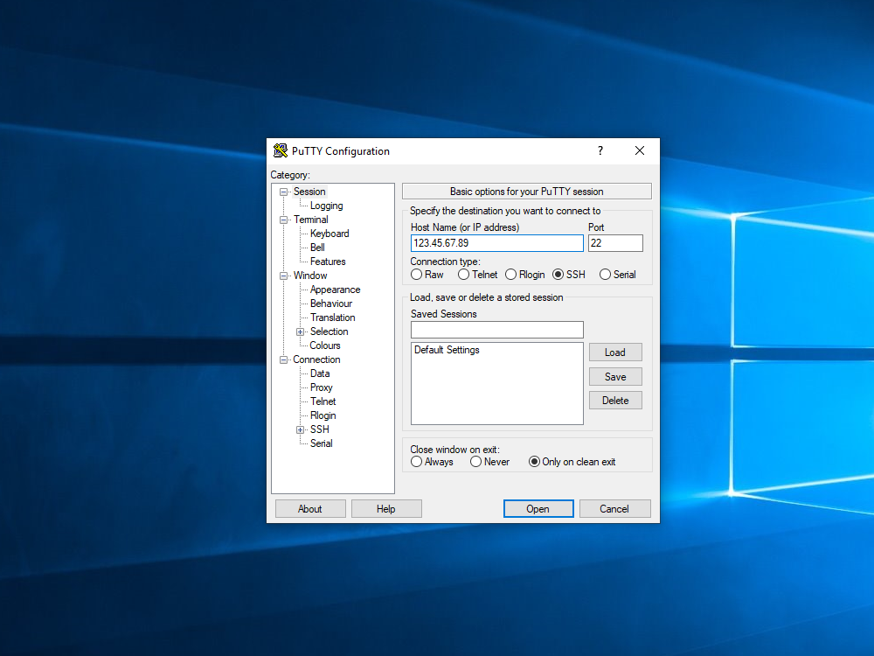Open the Window category
The height and width of the screenshot is (656, 874).
click(x=310, y=276)
